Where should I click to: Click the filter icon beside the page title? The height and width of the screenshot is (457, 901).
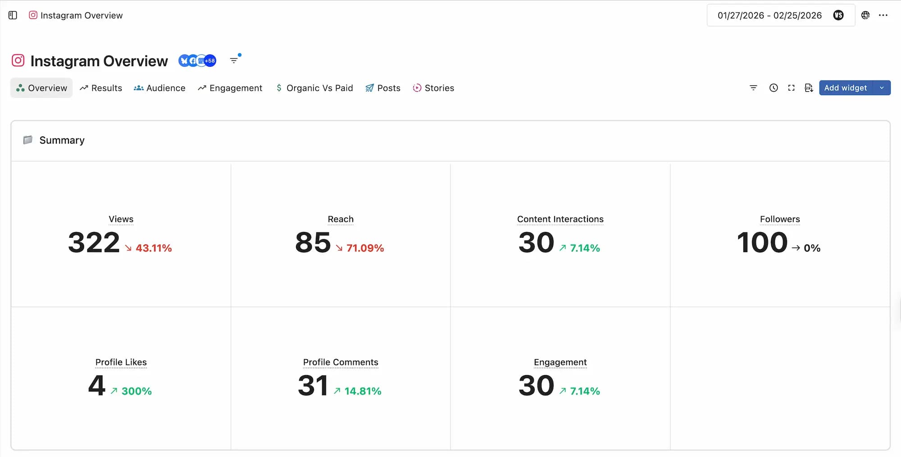234,60
